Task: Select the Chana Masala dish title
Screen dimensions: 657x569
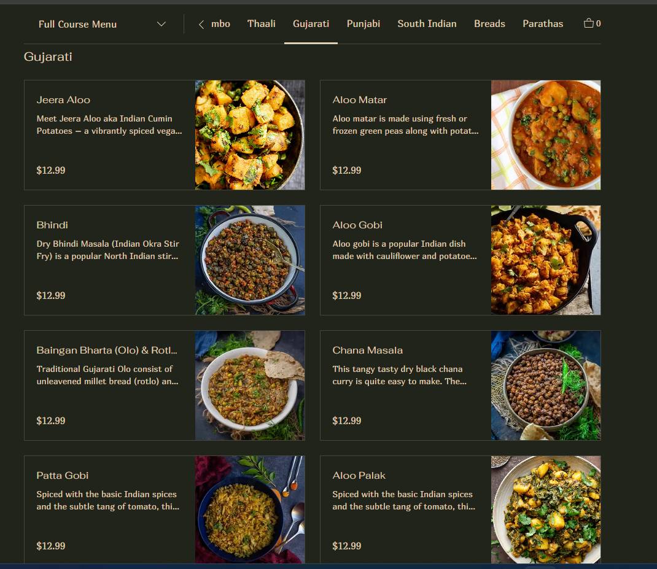Action: [367, 350]
